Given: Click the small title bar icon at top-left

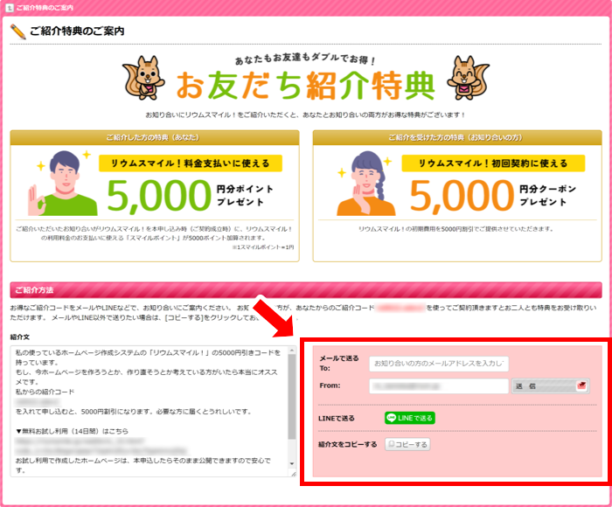Looking at the screenshot, I should (10, 8).
